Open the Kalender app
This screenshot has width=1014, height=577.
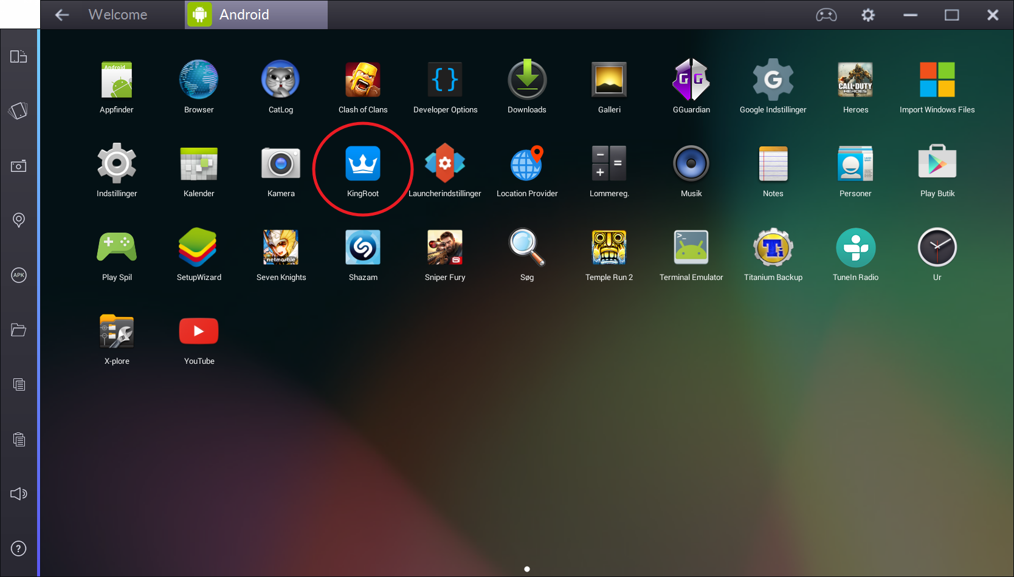tap(199, 163)
